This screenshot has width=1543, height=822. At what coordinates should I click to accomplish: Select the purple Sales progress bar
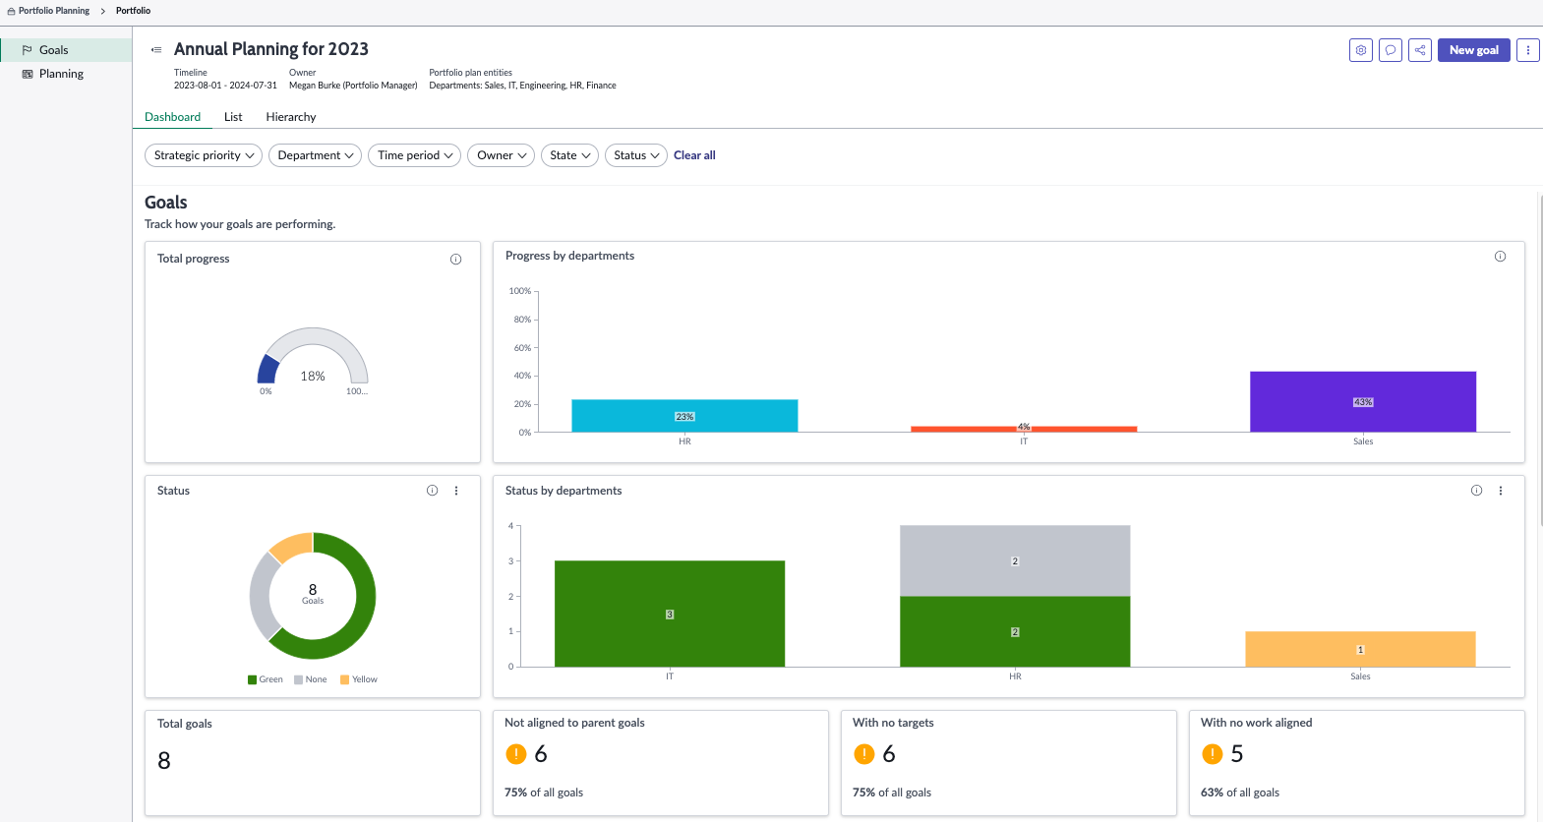1363,401
